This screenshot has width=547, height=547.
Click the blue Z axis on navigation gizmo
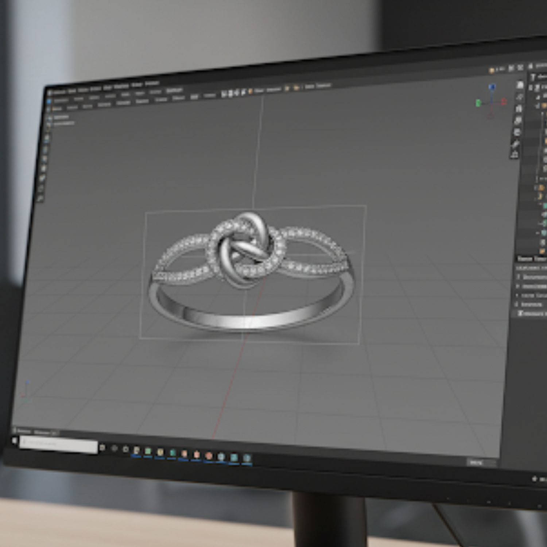[x=492, y=87]
